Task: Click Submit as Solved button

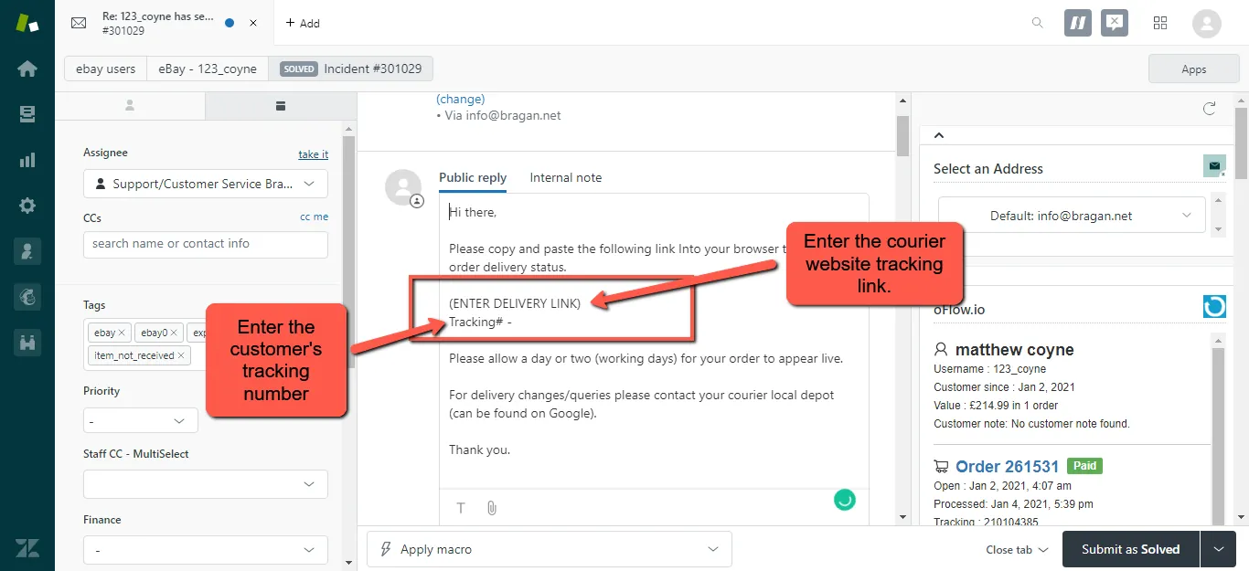Action: (x=1130, y=549)
